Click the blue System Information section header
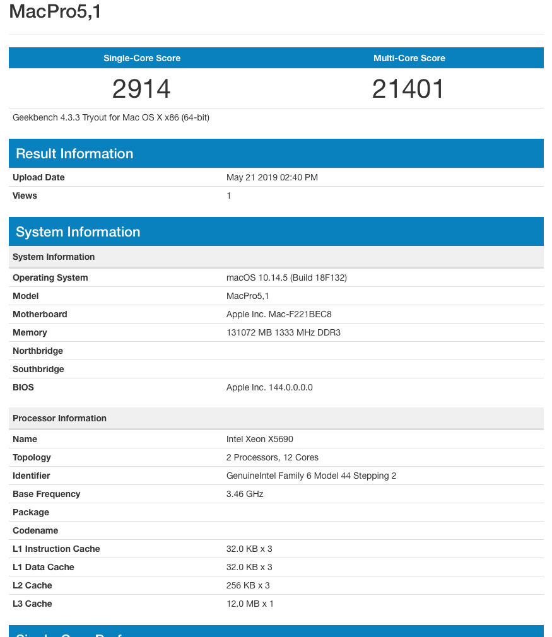Image resolution: width=552 pixels, height=637 pixels. click(276, 231)
